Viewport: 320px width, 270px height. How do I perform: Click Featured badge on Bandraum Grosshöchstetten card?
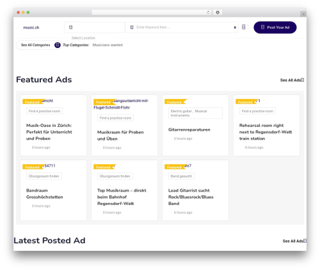tap(33, 167)
